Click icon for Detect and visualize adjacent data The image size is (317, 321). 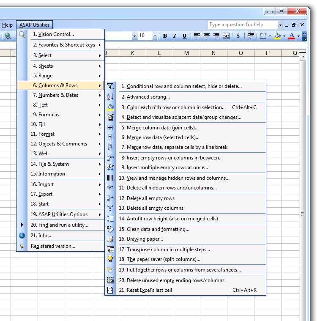tap(110, 117)
